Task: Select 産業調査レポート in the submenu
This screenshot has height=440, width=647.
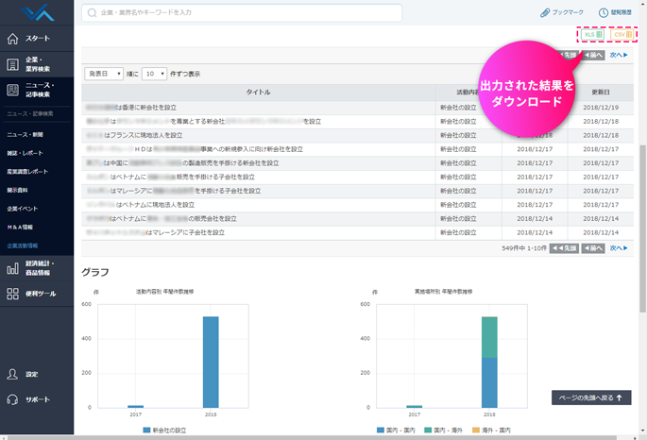Action: tap(27, 172)
